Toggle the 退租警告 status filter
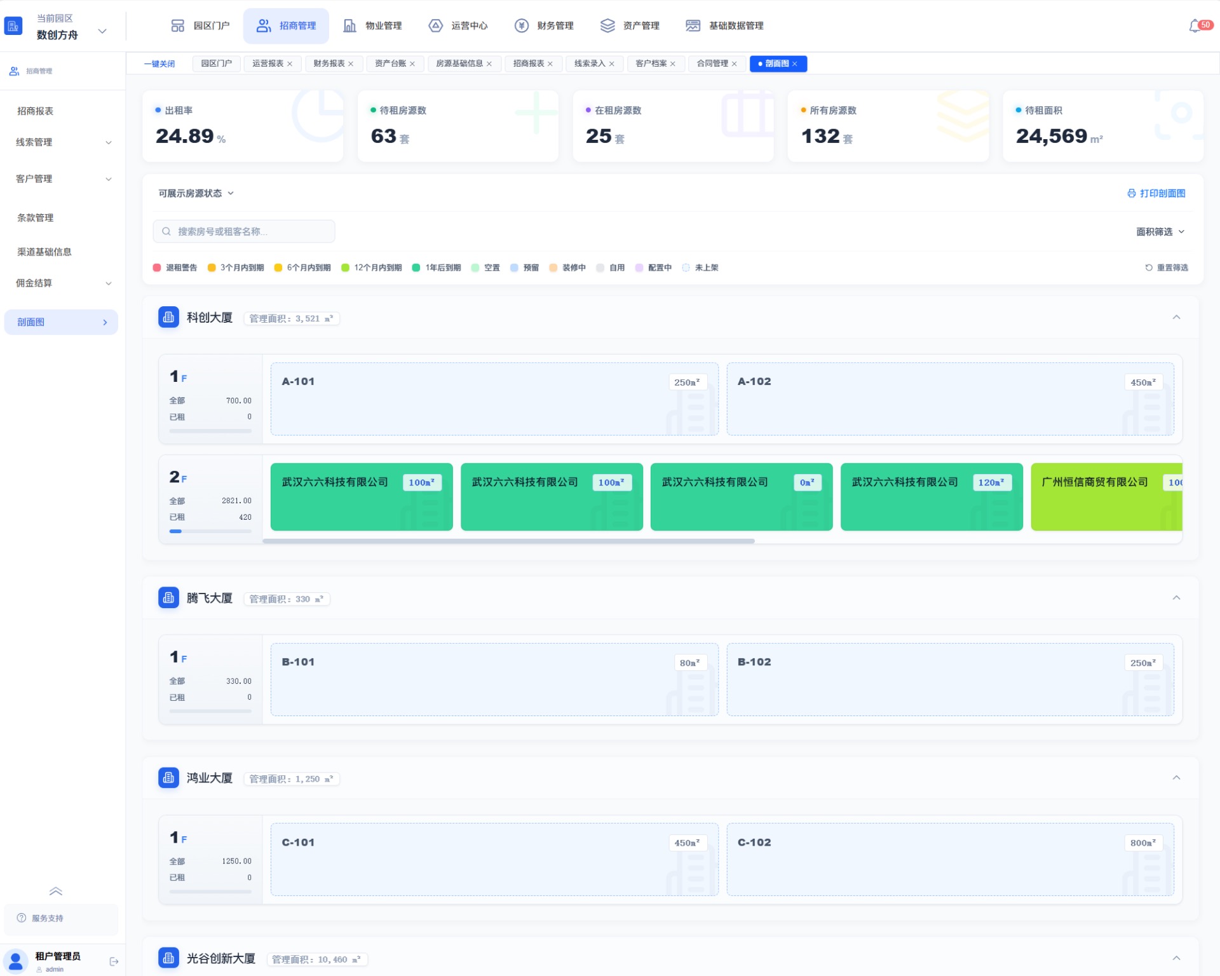 coord(175,268)
